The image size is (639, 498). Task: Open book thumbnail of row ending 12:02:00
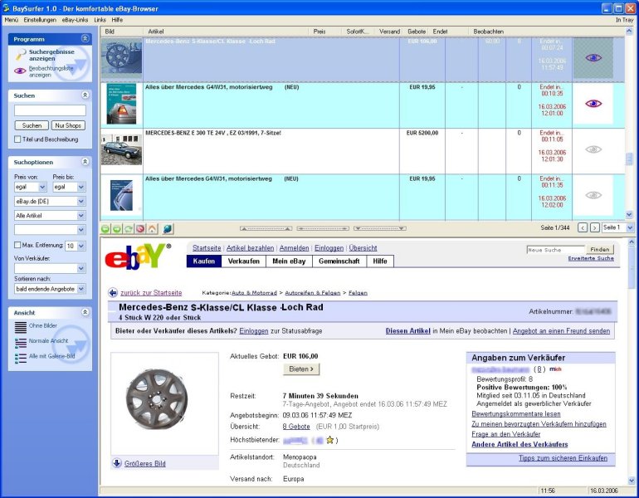click(x=121, y=196)
